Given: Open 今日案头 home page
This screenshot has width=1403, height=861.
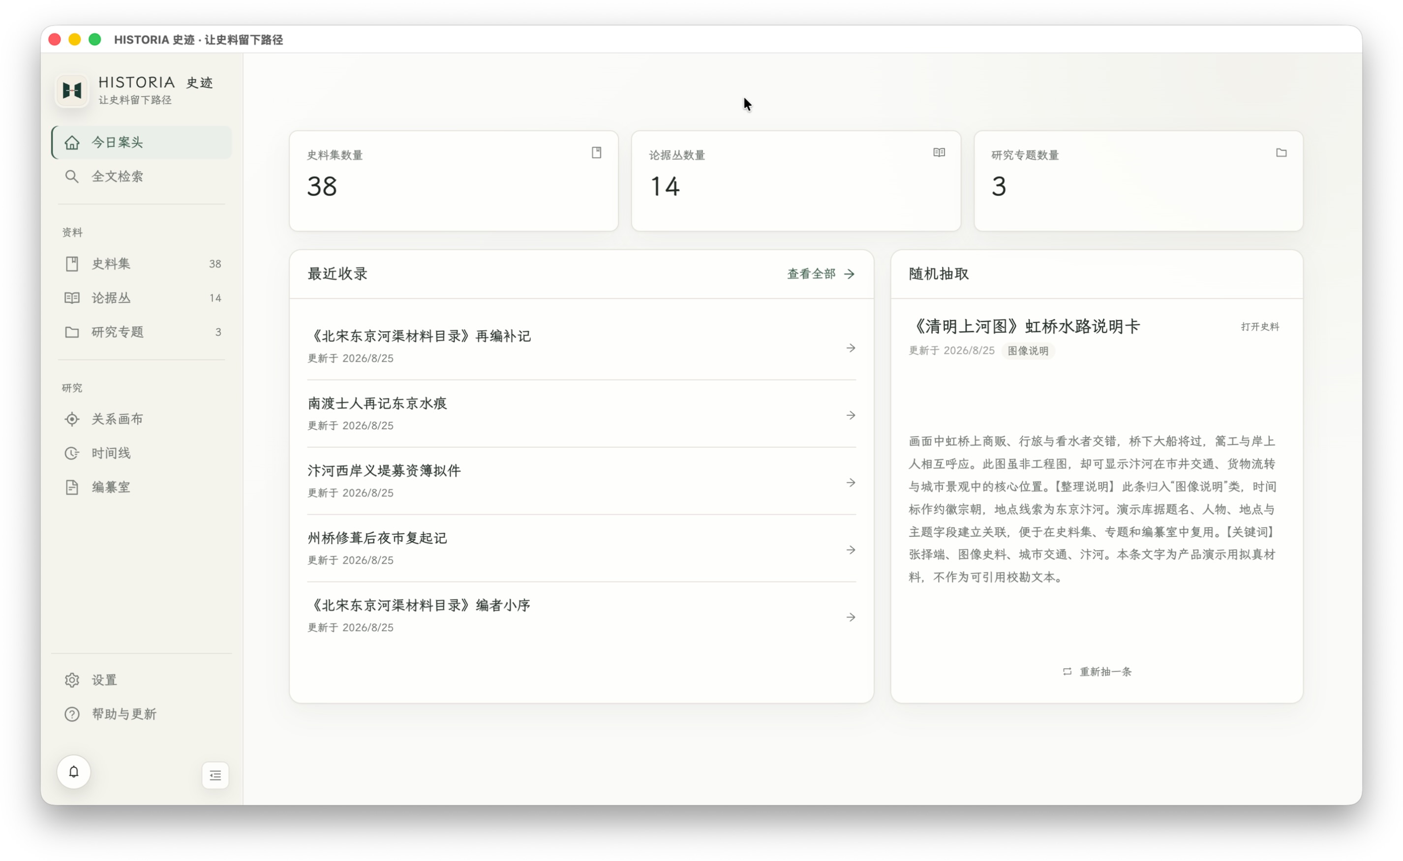Looking at the screenshot, I should tap(142, 142).
